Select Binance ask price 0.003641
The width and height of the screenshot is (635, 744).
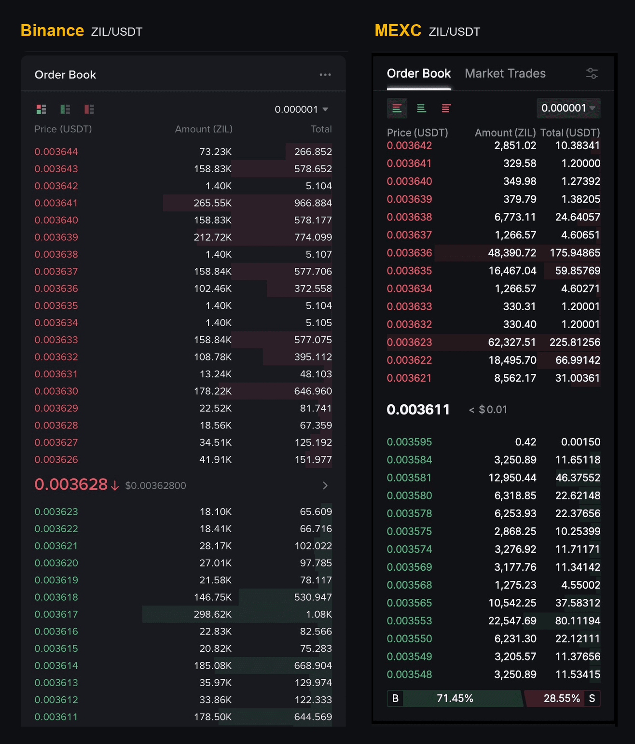(56, 203)
